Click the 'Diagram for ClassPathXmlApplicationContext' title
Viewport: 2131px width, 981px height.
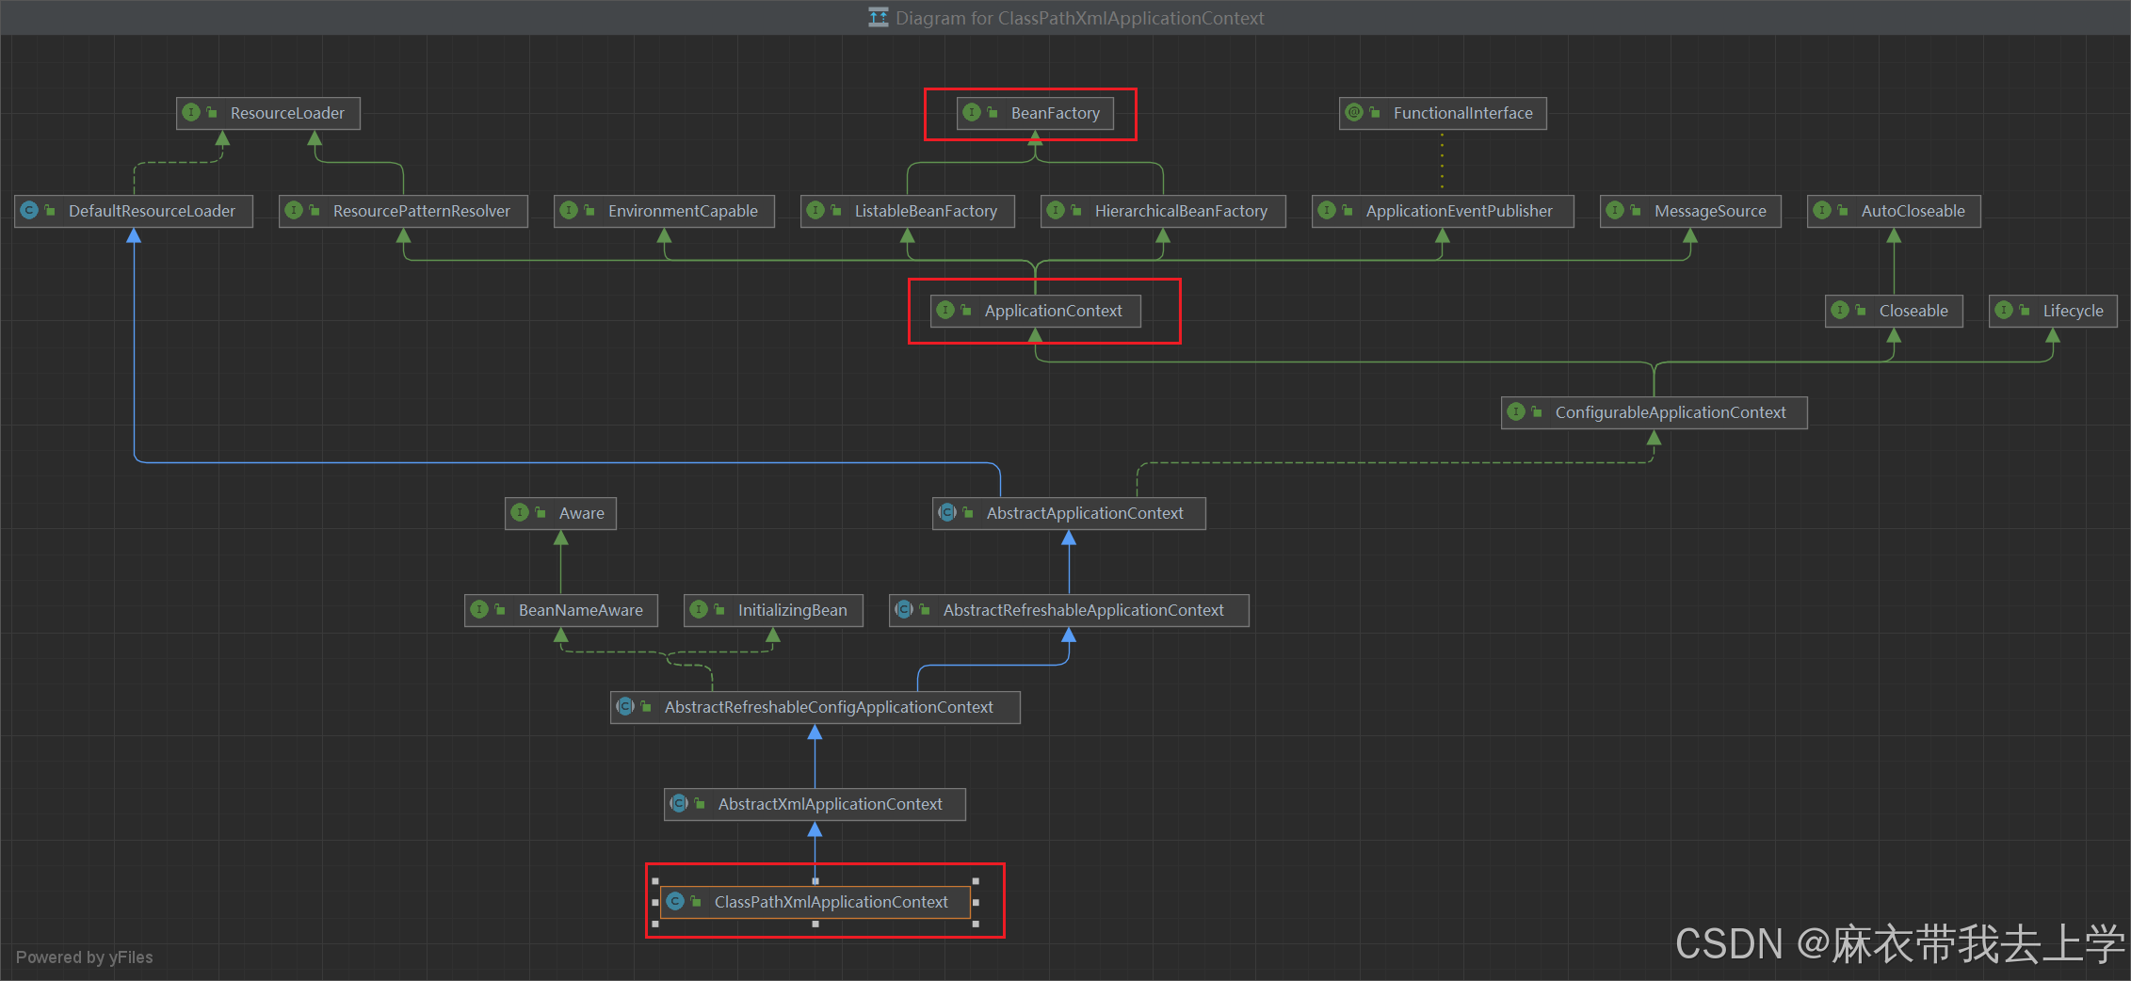[1079, 18]
